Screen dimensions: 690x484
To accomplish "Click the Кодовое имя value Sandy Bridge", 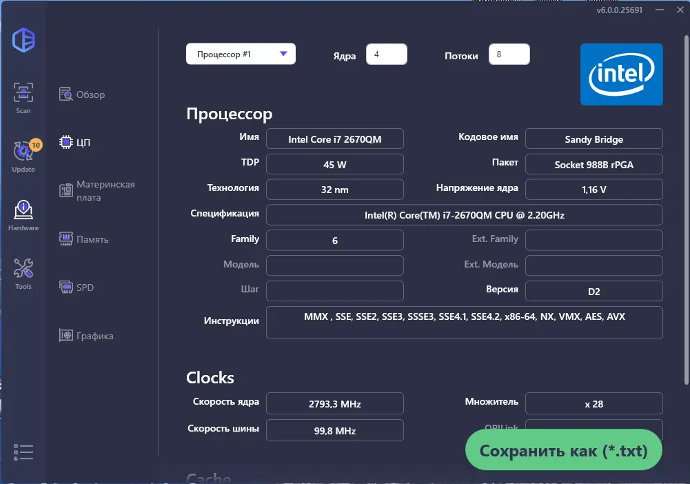I will pyautogui.click(x=594, y=139).
